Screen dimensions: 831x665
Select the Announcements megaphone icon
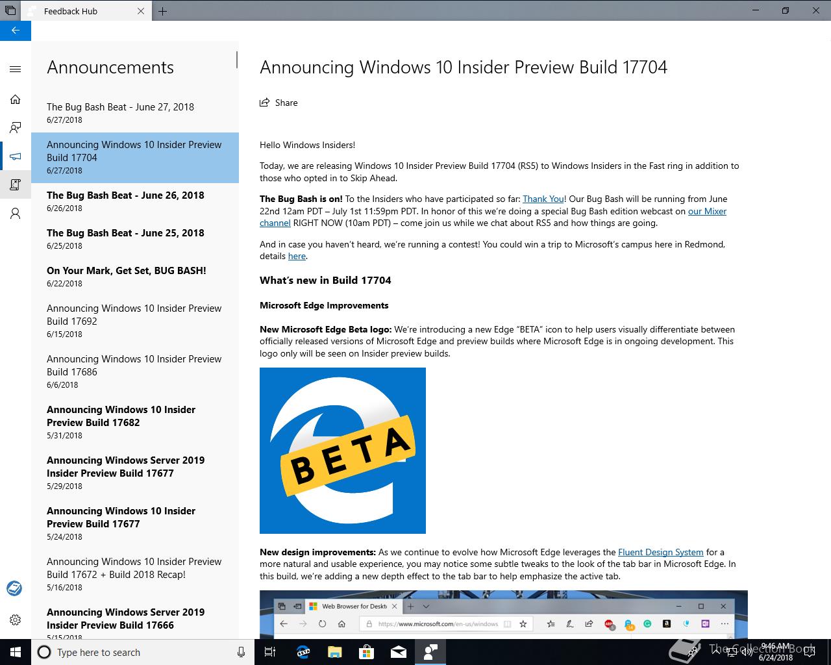16,157
